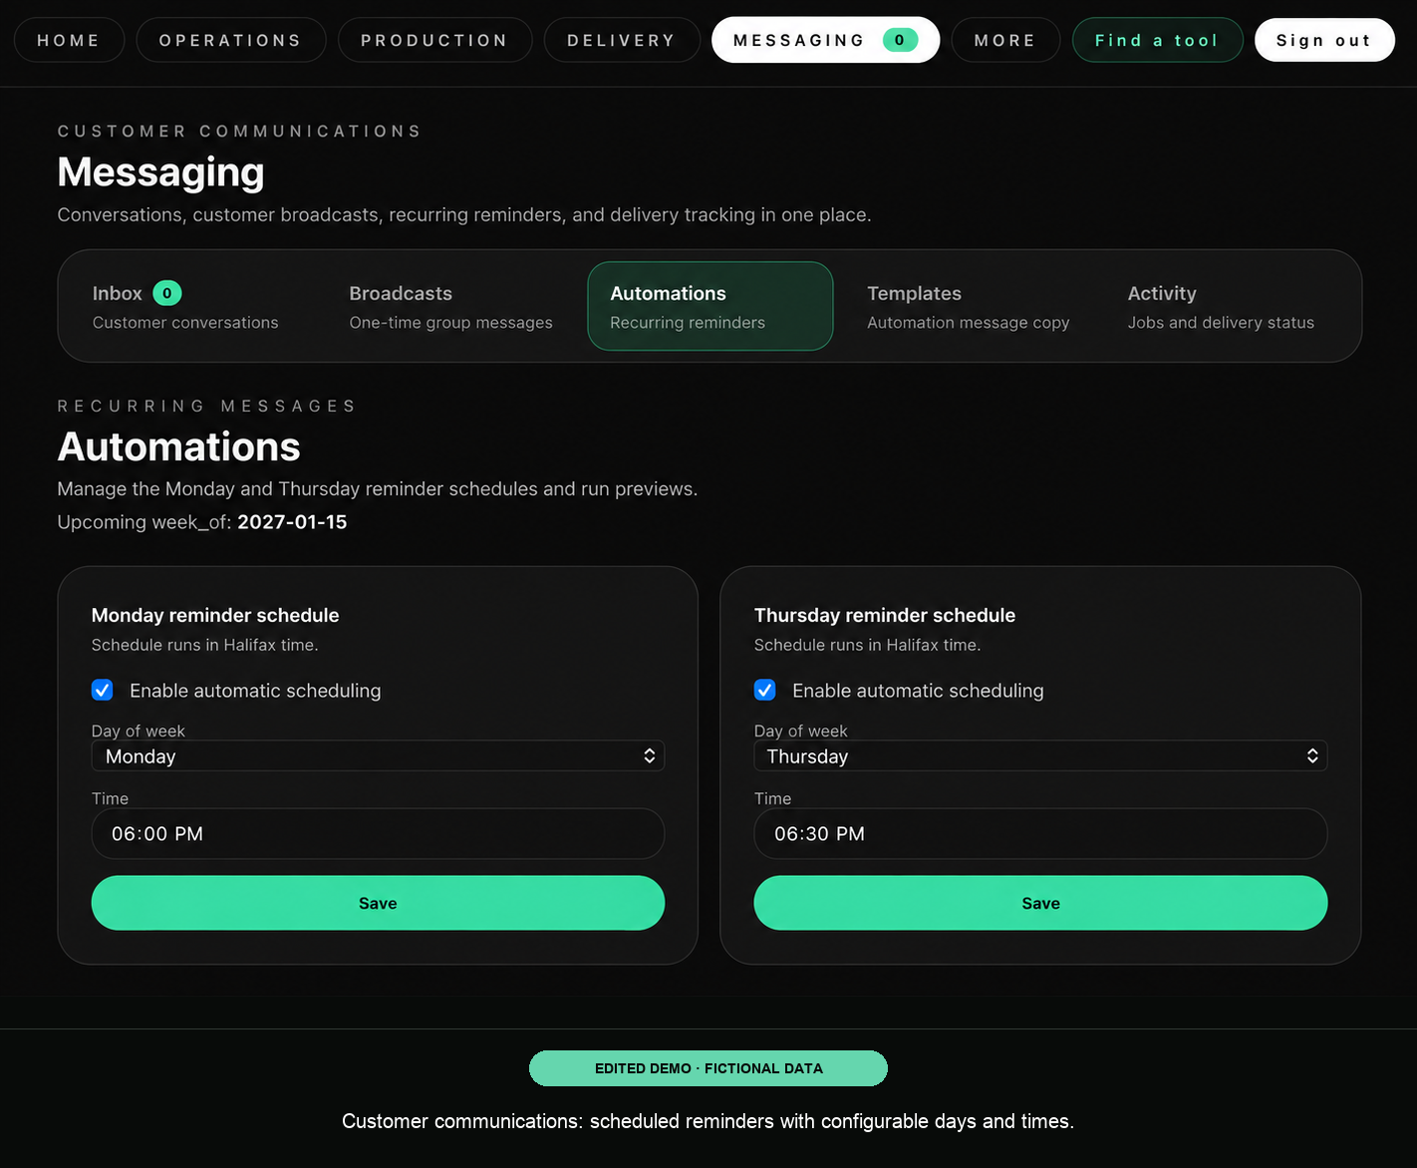1417x1168 pixels.
Task: Open the Home navigation item
Action: [x=69, y=40]
